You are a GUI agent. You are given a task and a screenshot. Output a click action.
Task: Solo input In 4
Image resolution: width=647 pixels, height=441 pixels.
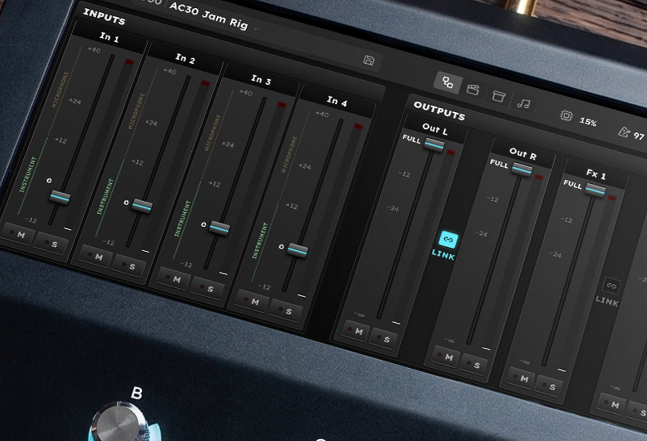(x=286, y=311)
